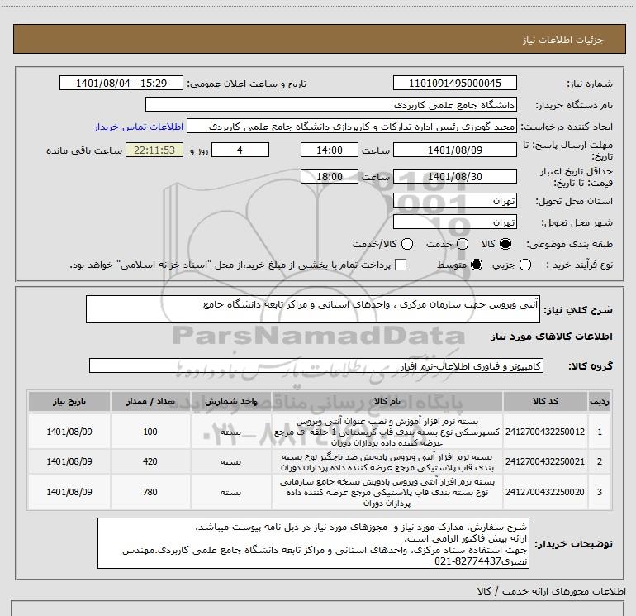This screenshot has height=616, width=636.
Task: Click اطلاعات مجوزهای ارائه خدمت / کالا heading
Action: click(552, 591)
